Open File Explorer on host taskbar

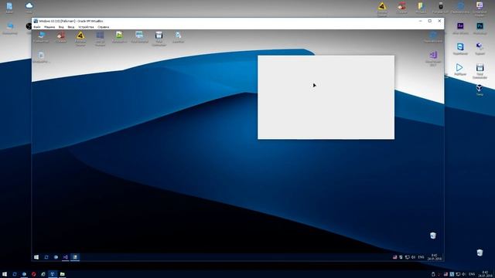(x=63, y=274)
